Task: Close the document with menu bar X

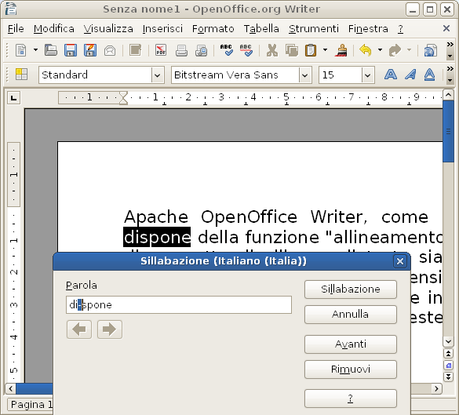Action: pyautogui.click(x=446, y=28)
